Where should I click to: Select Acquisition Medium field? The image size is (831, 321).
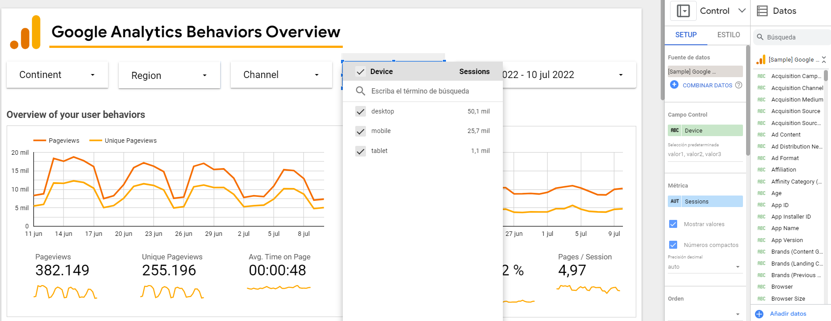pyautogui.click(x=797, y=100)
